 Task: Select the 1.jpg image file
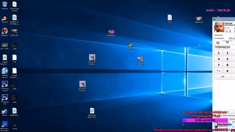(x=14, y=46)
